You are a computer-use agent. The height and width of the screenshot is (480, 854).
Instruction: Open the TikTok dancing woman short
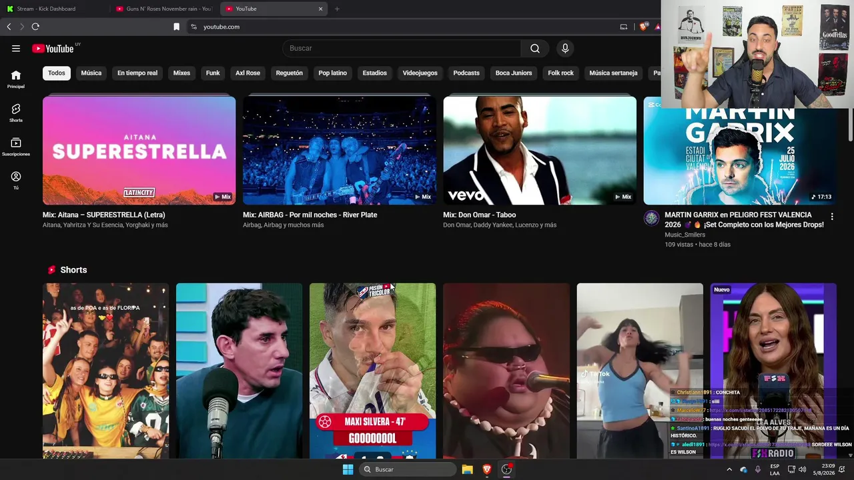[639, 371]
